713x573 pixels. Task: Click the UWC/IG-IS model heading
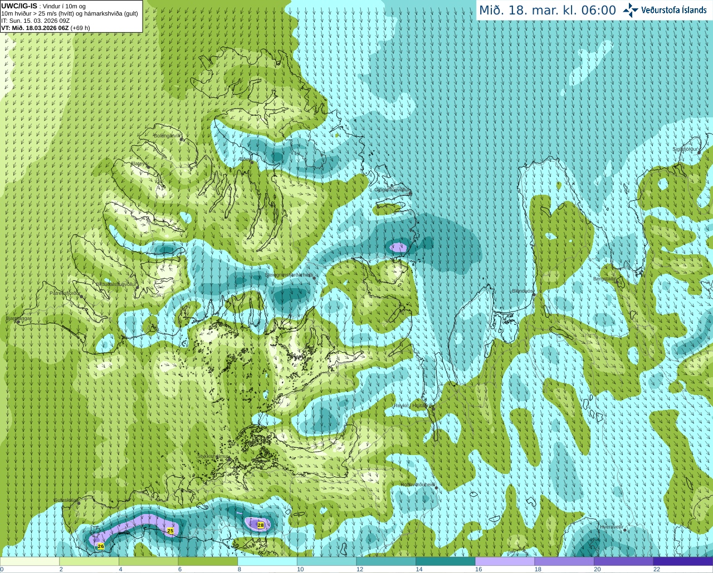tap(19, 6)
